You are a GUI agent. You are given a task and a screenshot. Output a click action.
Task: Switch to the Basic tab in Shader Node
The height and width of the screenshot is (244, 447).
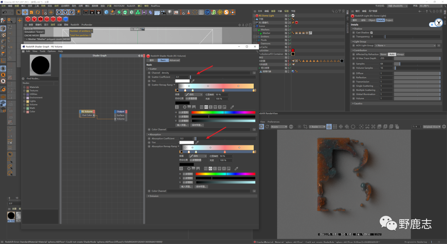[163, 60]
